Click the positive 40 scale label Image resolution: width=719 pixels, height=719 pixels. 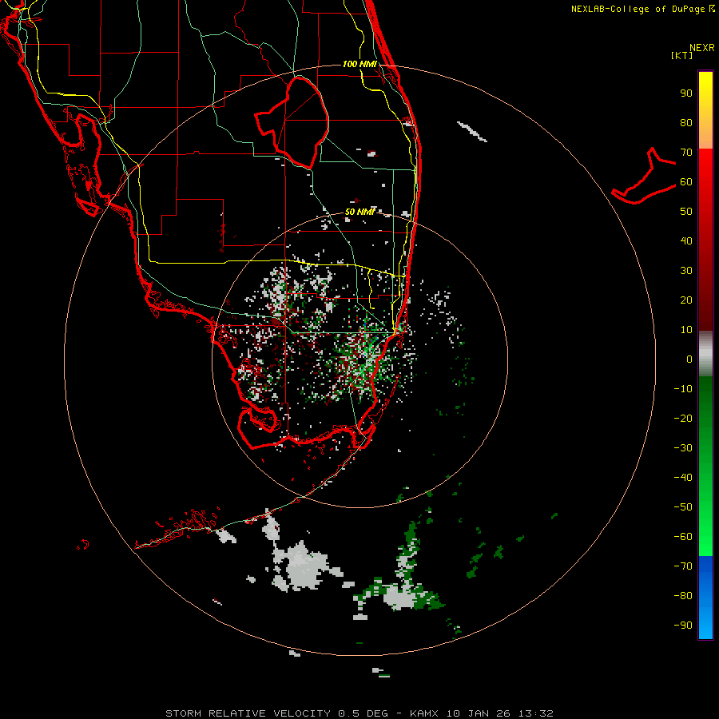686,241
